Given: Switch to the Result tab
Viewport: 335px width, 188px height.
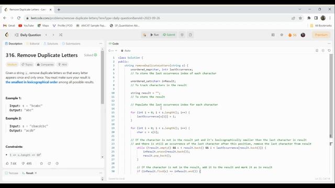Looking at the screenshot, I should tap(28, 173).
